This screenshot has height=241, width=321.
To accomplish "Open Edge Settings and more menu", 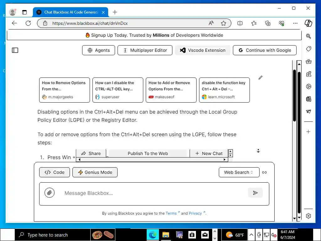I will (x=295, y=23).
